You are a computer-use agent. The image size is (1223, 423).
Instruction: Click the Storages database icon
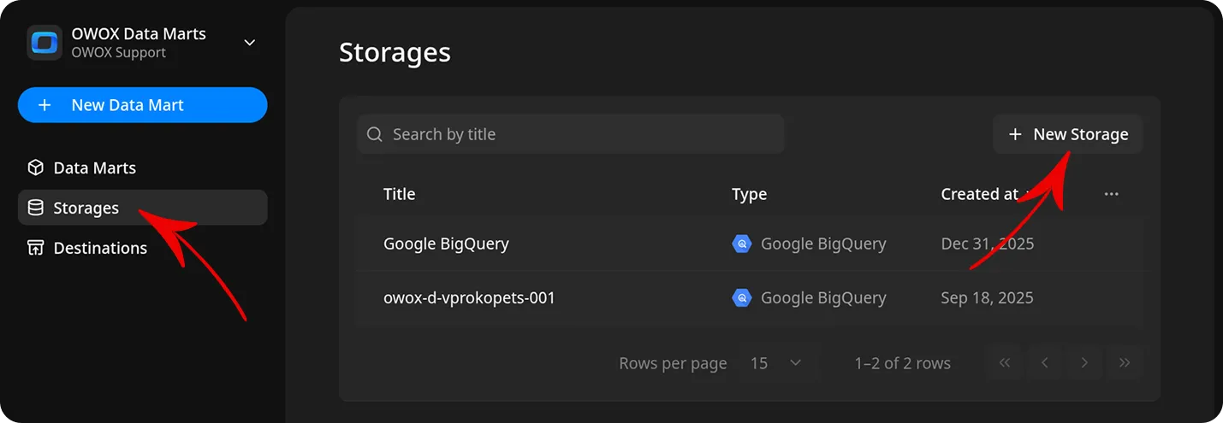pyautogui.click(x=35, y=208)
